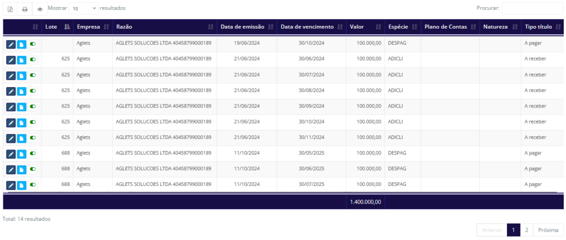Toggle switch on row due 30/09/2024
Viewport: 566px width, 240px height.
pos(33,106)
